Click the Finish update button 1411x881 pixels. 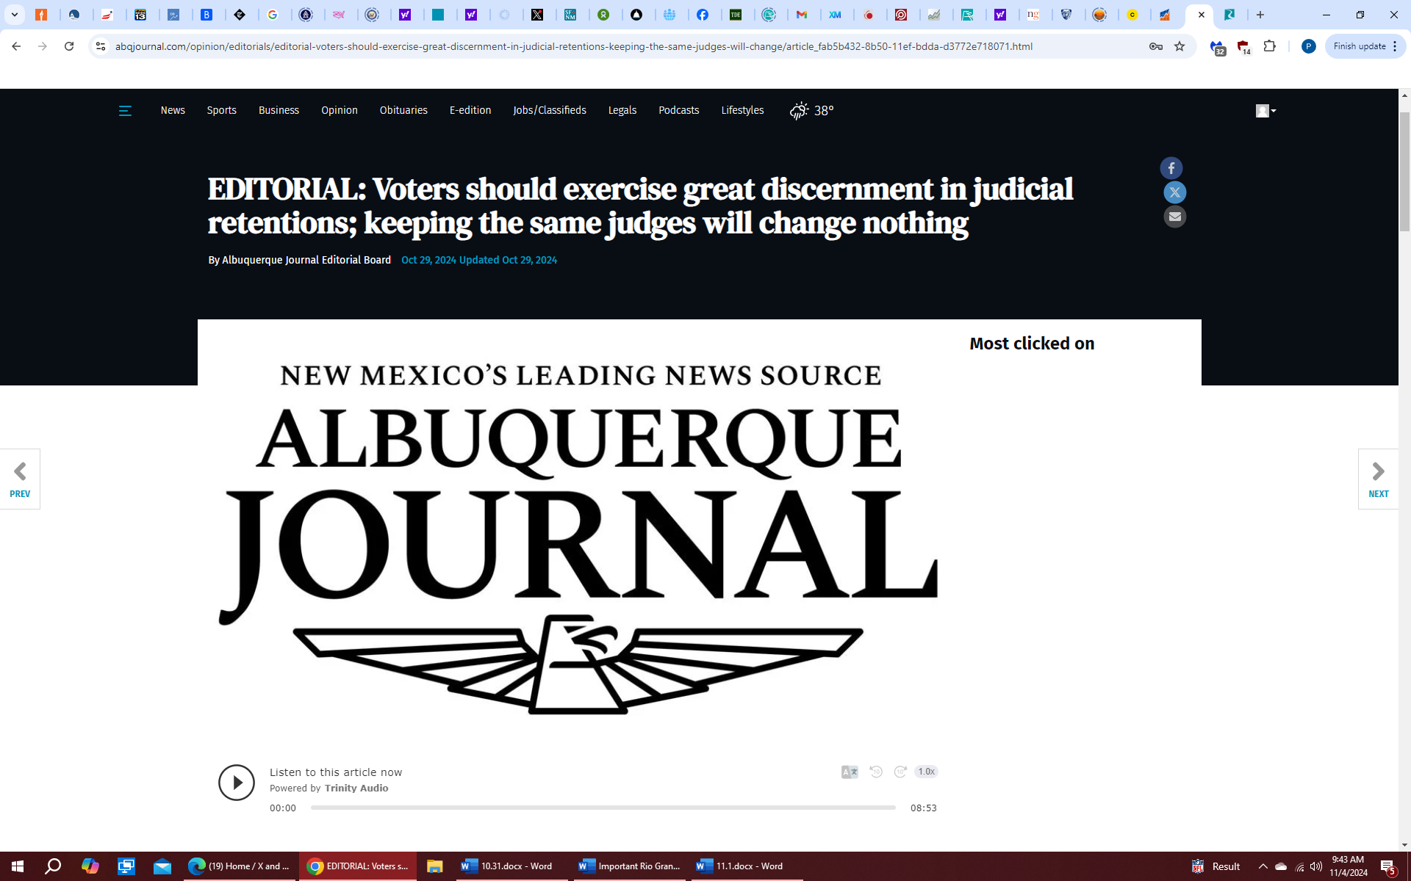click(1360, 46)
